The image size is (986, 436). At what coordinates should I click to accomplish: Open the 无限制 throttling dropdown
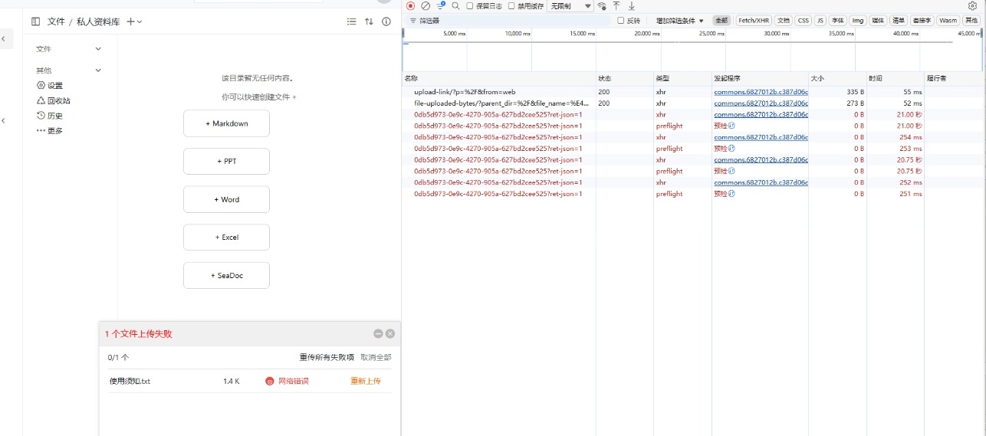coord(570,6)
